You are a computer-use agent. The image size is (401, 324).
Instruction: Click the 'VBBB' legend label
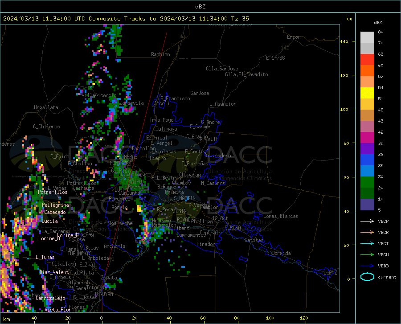(383, 266)
